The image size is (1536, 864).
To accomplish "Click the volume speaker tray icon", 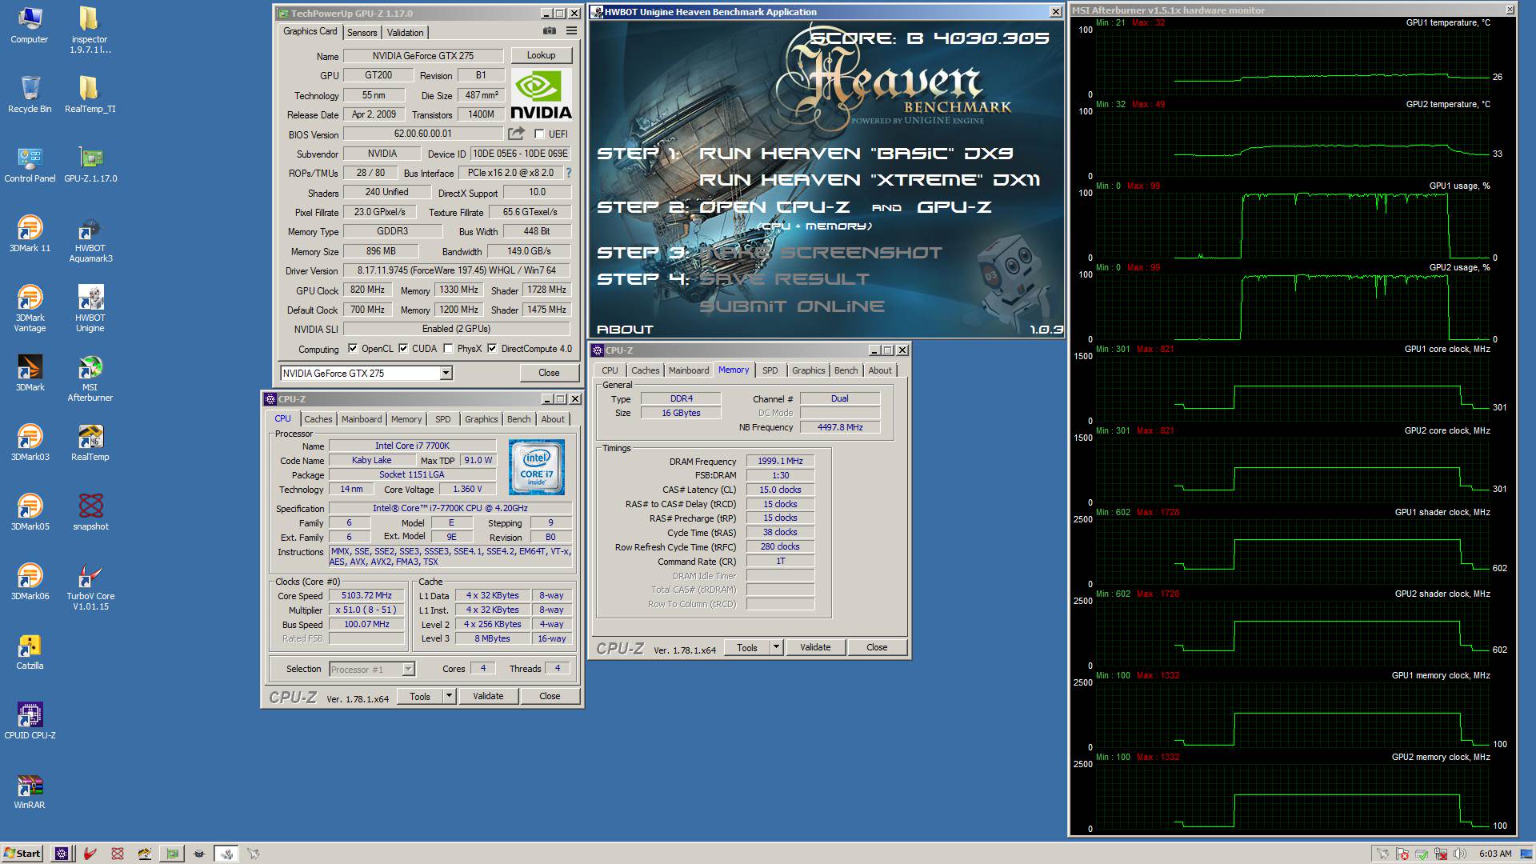I will [1459, 854].
